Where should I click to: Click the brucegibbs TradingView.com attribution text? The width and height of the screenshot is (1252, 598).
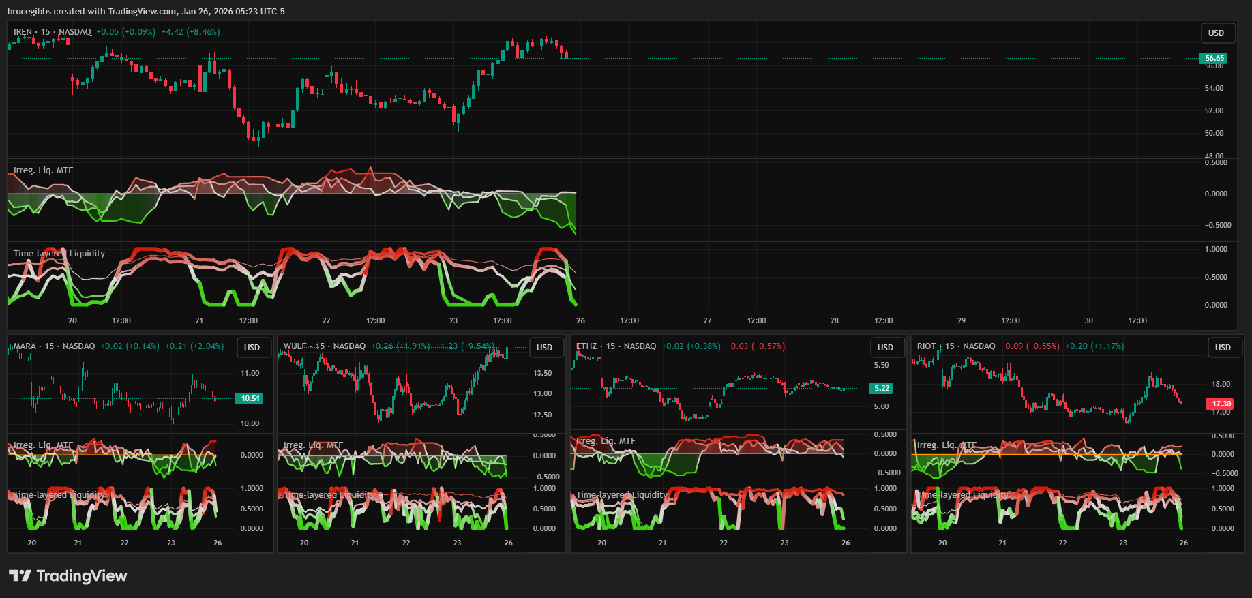coord(146,12)
